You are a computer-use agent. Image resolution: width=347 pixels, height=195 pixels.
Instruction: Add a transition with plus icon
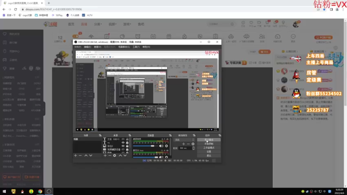coord(183,144)
